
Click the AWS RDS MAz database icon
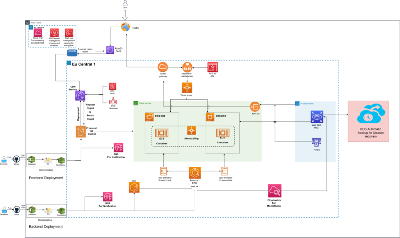316,116
